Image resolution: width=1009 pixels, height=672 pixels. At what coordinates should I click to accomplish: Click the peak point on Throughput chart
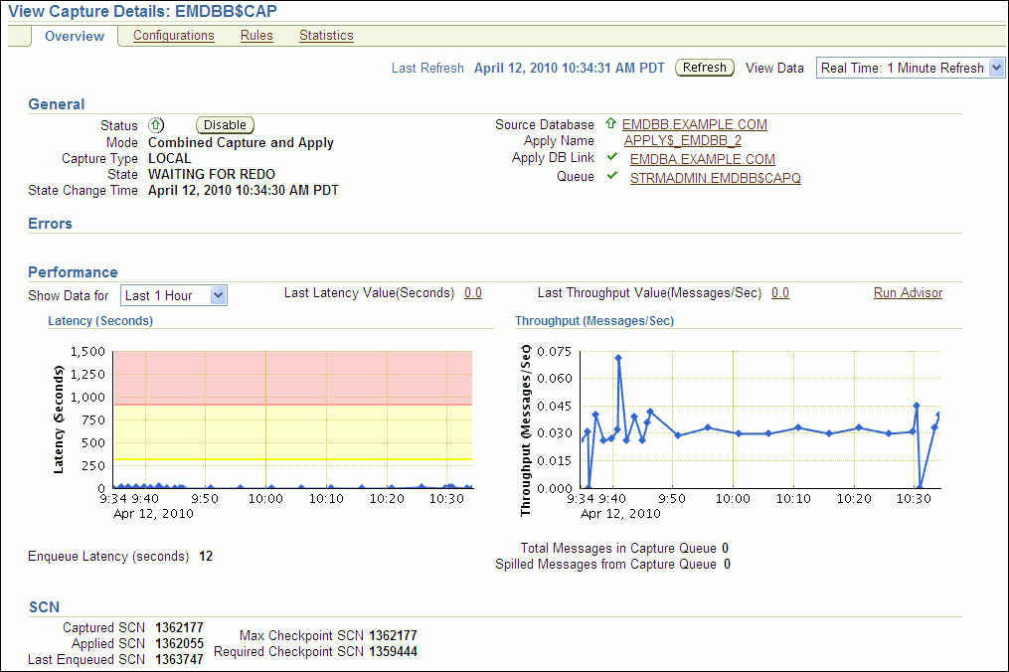[x=618, y=358]
